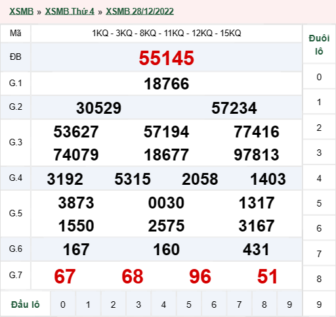This screenshot has height=317, width=336.
Task: Select Đuôi lô digit 3
Action: 319,153
